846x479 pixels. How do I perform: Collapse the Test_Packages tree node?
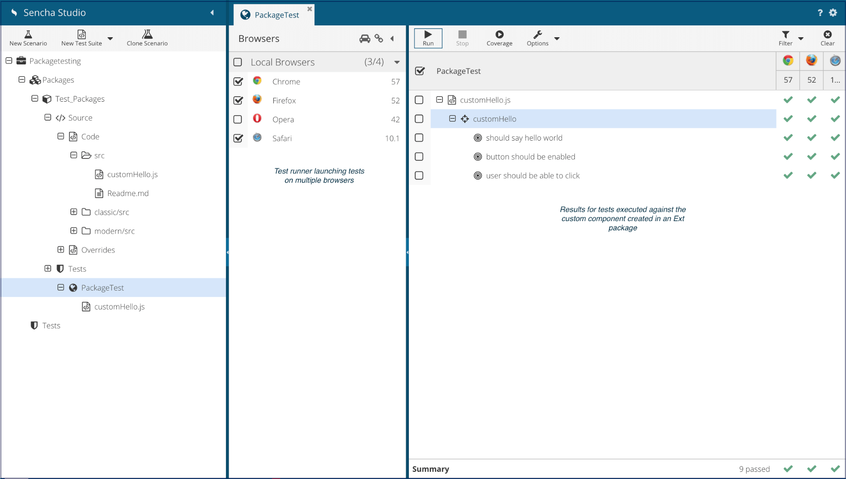(x=35, y=98)
